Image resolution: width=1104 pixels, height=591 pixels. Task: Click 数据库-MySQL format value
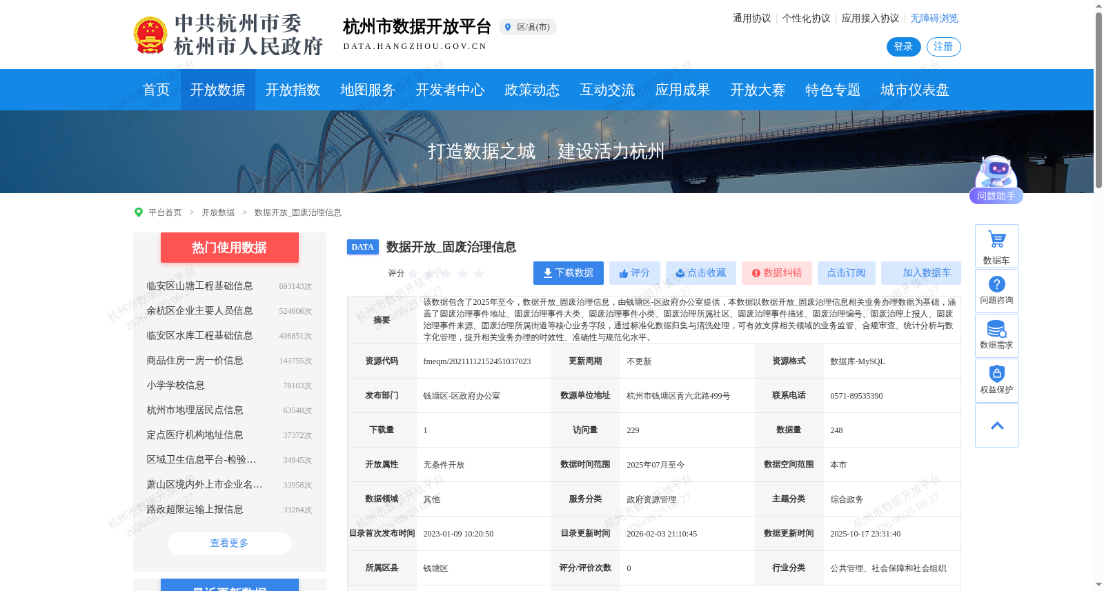point(858,361)
